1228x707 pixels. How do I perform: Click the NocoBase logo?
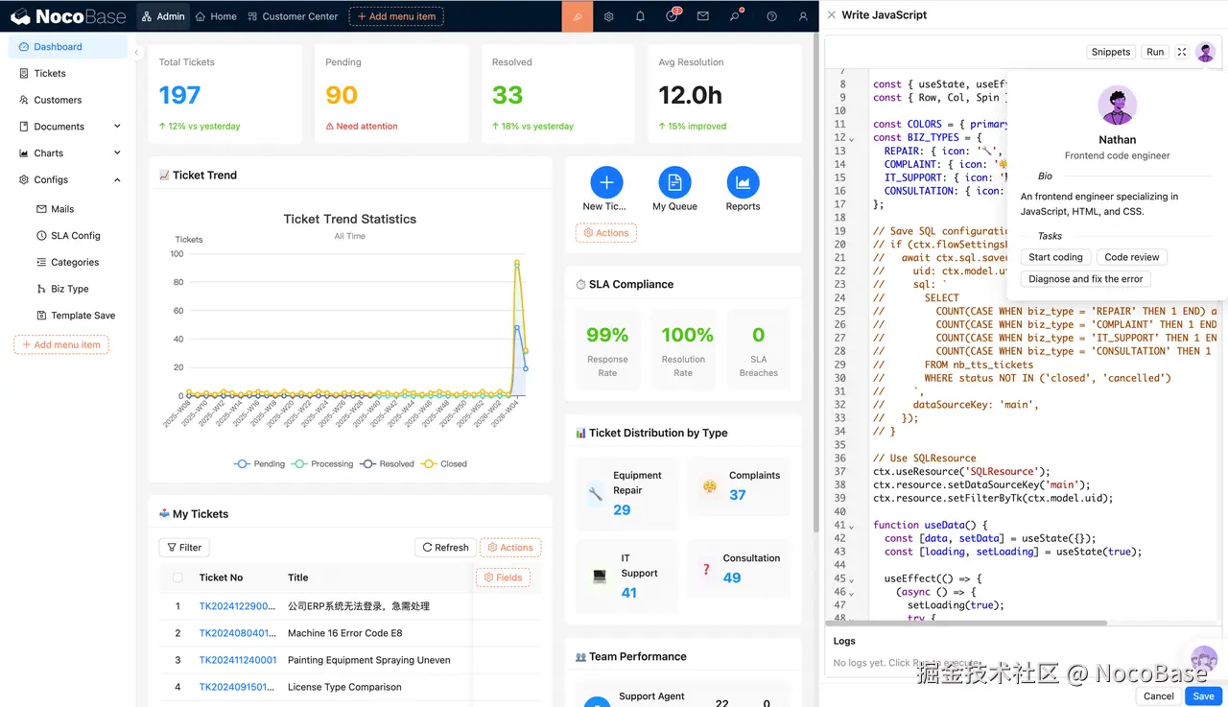coord(70,16)
